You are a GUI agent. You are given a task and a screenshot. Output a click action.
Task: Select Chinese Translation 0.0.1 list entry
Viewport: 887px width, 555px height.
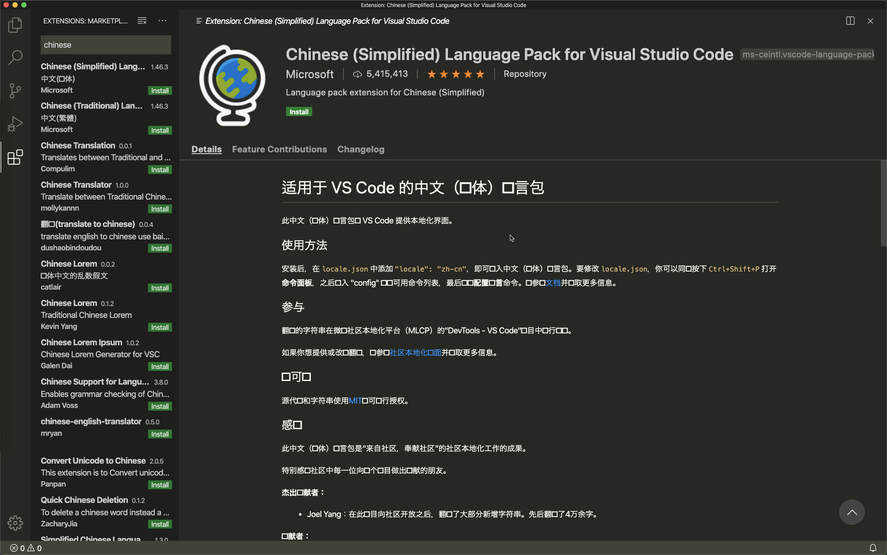pyautogui.click(x=105, y=157)
